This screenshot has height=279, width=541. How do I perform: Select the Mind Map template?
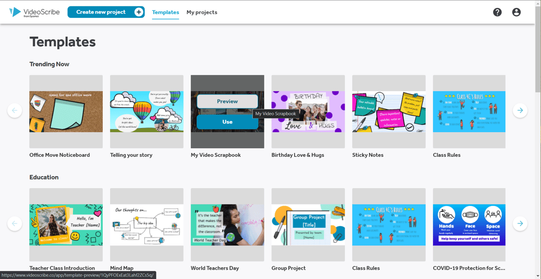click(146, 224)
